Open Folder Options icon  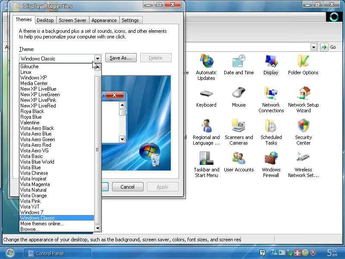(303, 64)
